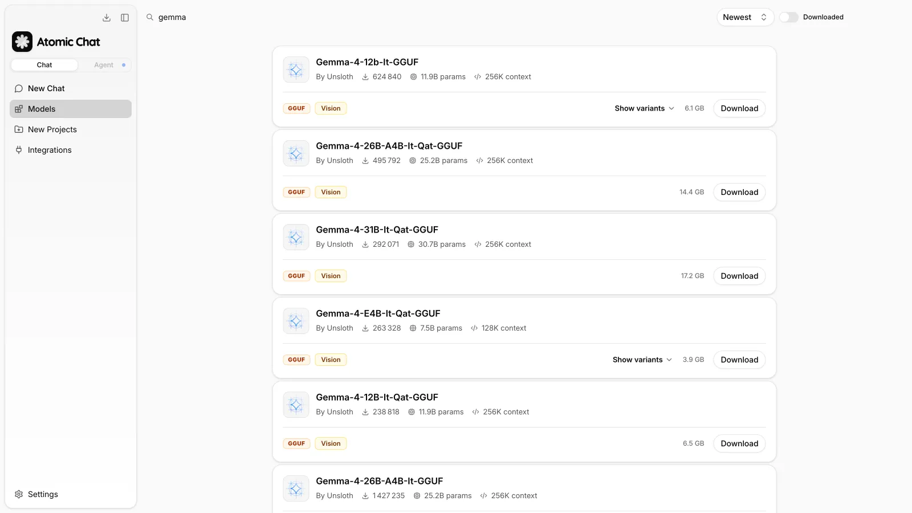Viewport: 912px width, 513px height.
Task: Download the Gemma-4-E4B-It-Qat-GGUF model
Action: pyautogui.click(x=739, y=360)
